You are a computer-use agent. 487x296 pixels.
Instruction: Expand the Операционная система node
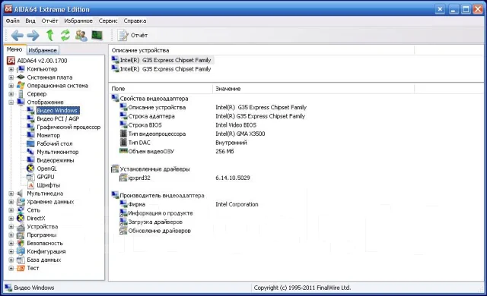point(11,86)
